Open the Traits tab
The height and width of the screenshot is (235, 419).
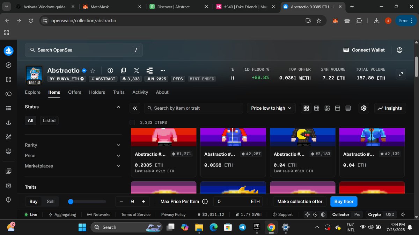(x=119, y=92)
